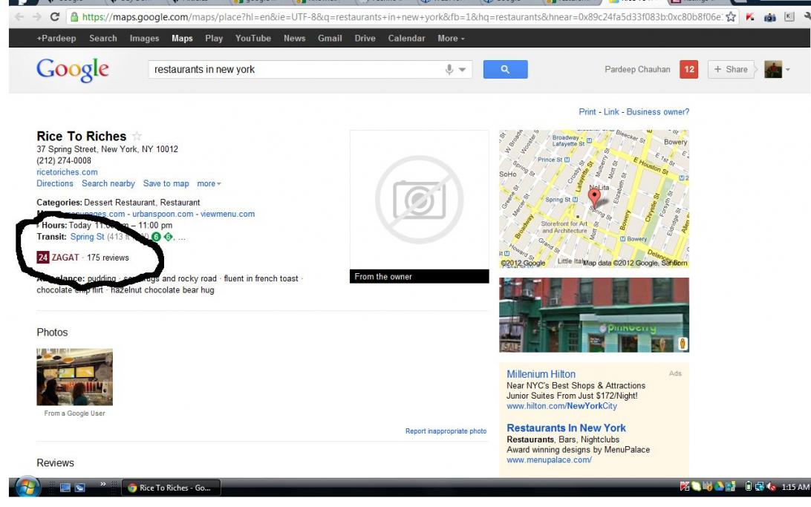Viewport: 811px width, 507px height.
Task: Open Gmail from the Google bar
Action: (330, 39)
